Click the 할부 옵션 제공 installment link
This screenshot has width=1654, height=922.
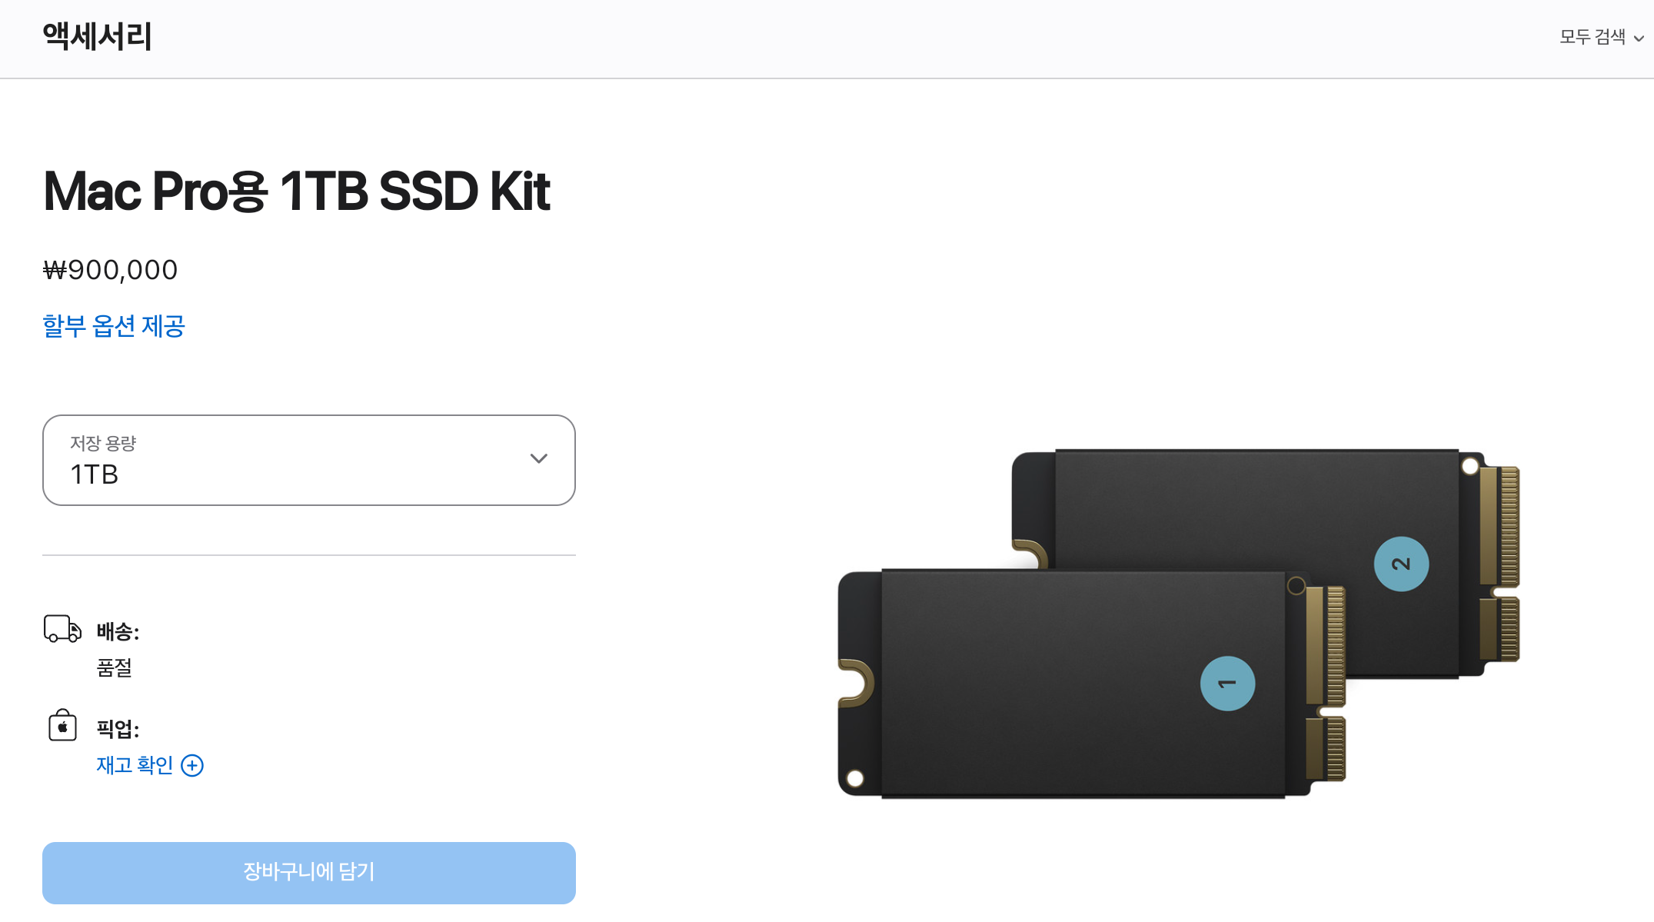[x=114, y=326]
